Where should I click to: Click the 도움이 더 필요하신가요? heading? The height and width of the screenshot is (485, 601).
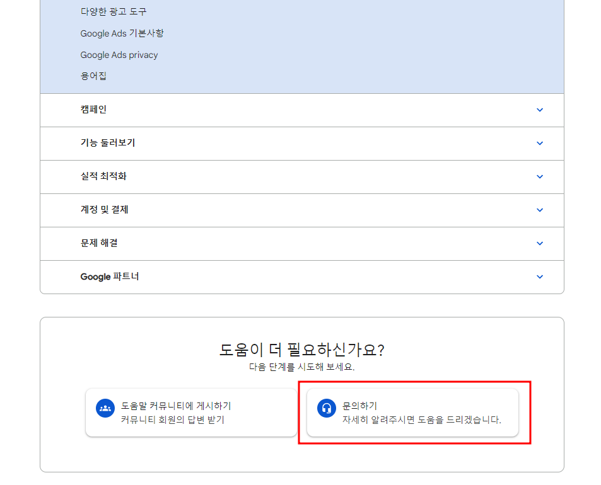(x=301, y=350)
